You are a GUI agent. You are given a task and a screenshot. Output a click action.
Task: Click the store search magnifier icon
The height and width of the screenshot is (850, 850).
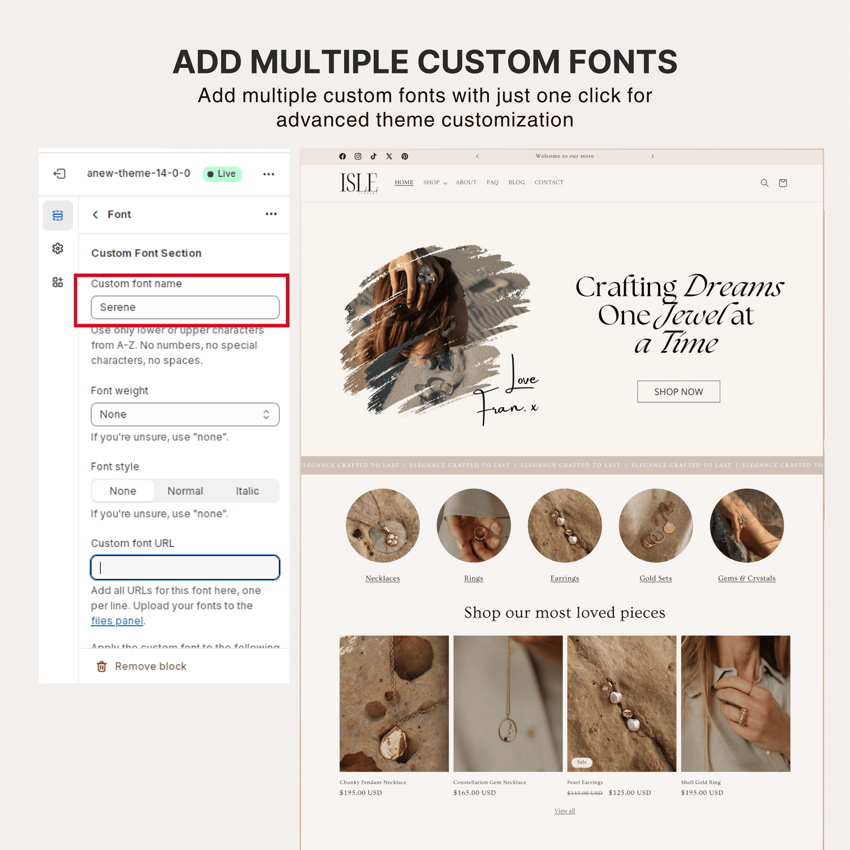[764, 183]
